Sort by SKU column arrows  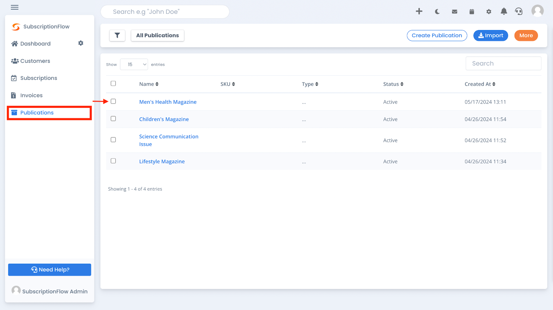click(x=233, y=84)
